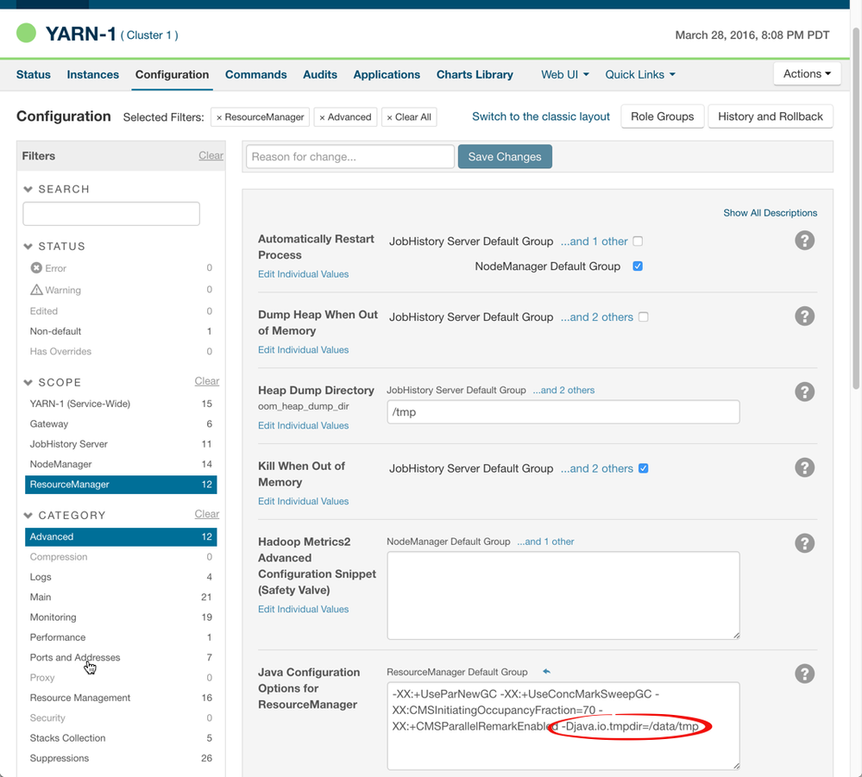Open help for Dump Heap When Out of Memory

(x=804, y=316)
